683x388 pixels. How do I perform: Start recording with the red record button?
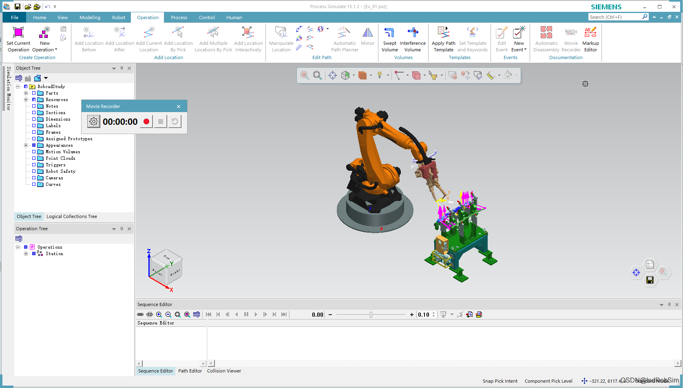[146, 121]
